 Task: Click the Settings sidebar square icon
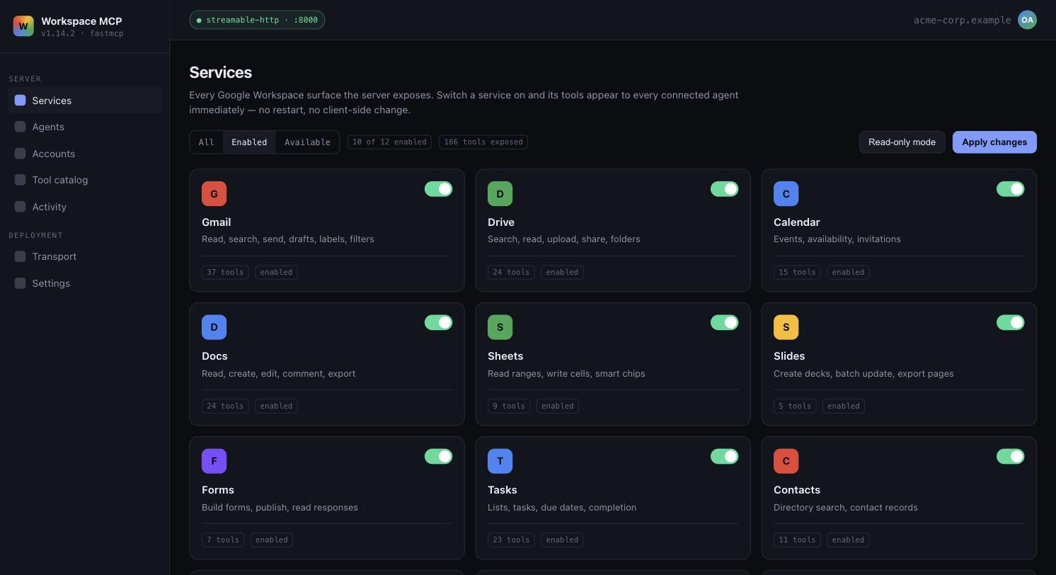point(21,283)
